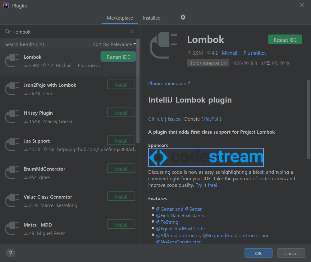Install EnumMdGenerator
Image resolution: width=311 pixels, height=262 pixels.
pyautogui.click(x=121, y=169)
